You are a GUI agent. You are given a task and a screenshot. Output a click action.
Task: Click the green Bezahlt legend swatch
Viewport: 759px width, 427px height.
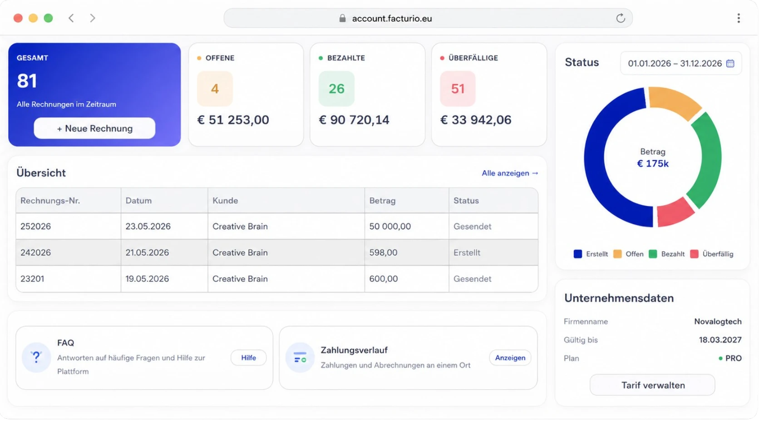(653, 254)
